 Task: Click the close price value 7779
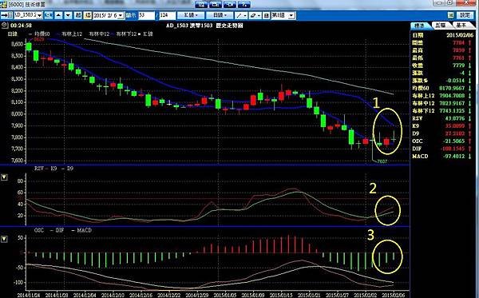pyautogui.click(x=458, y=66)
